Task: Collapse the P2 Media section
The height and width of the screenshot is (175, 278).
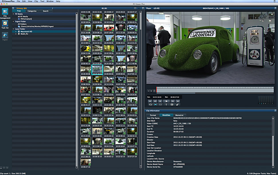Action: coord(13,14)
